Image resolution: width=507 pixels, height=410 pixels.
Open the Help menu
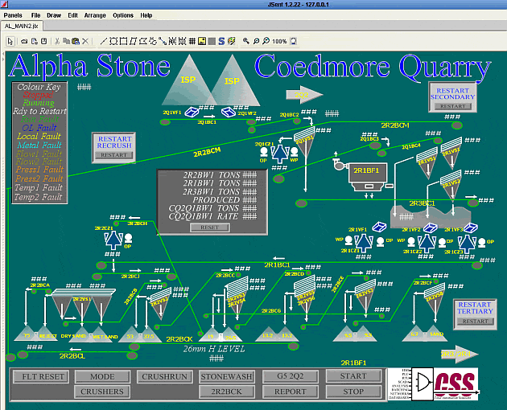(146, 15)
